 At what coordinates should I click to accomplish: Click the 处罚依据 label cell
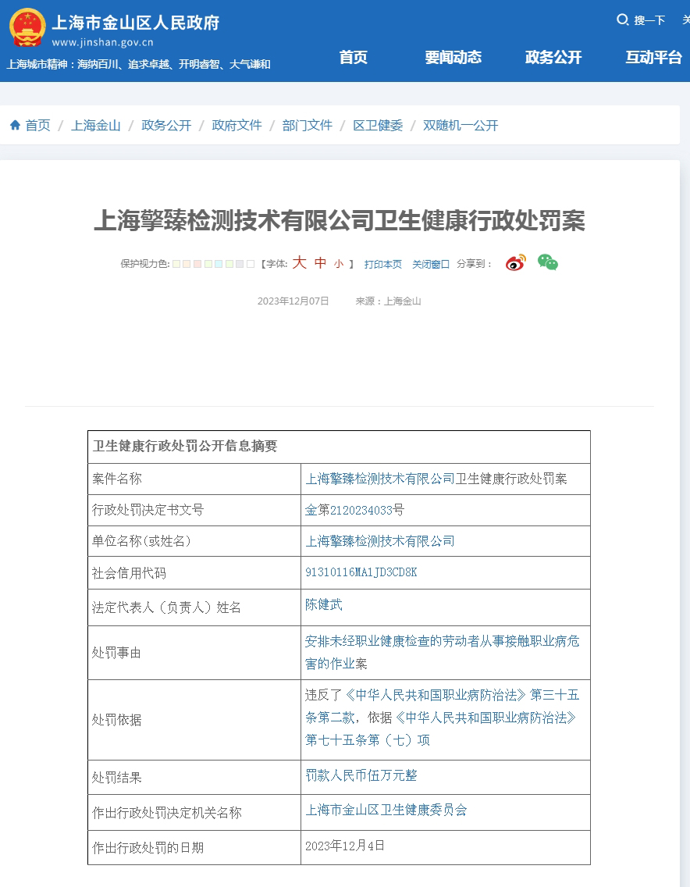tap(194, 720)
